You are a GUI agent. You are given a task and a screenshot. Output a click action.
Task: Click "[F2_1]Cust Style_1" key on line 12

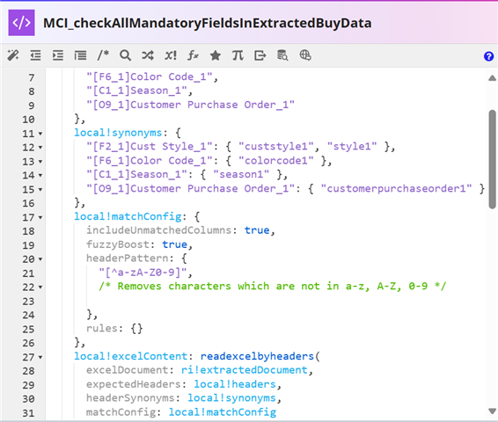click(x=150, y=147)
